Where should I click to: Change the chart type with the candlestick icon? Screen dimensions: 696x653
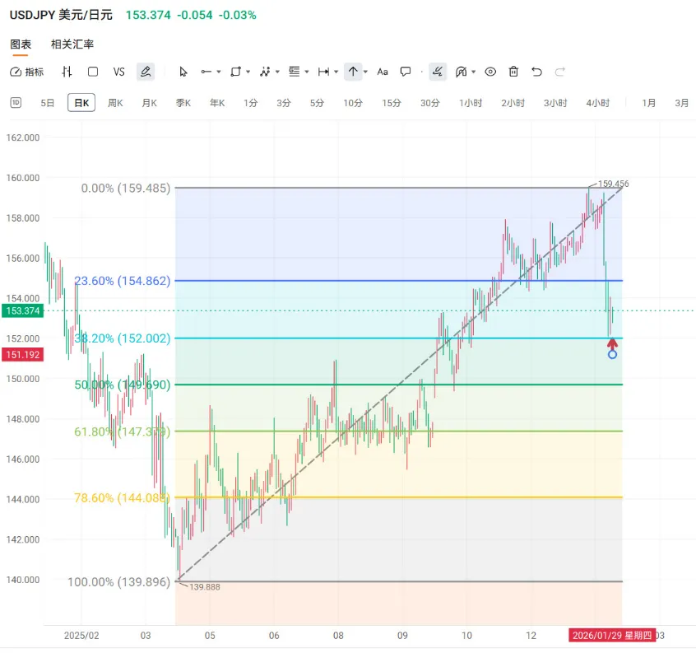tap(67, 72)
